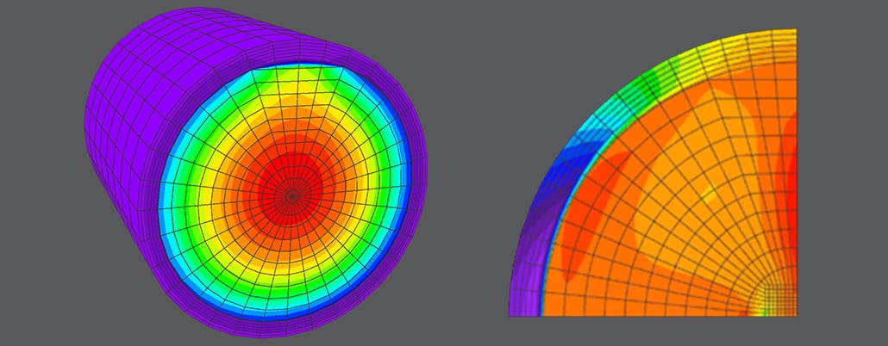The image size is (888, 346).
Task: Pick the center node of the cylinder's red core
Action: [291, 196]
